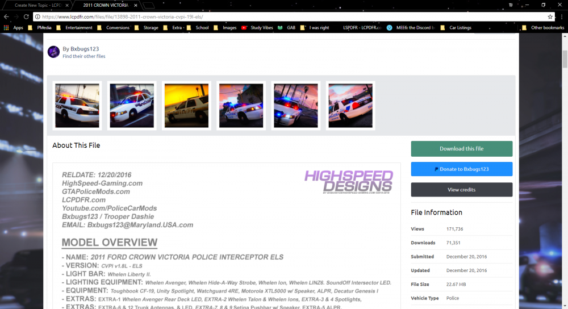The image size is (568, 309).
Task: Open a new browser tab
Action: point(148,6)
